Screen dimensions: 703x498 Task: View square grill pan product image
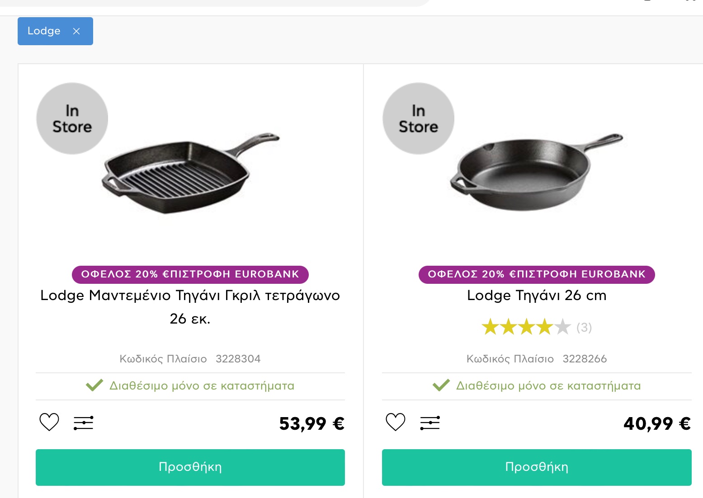pos(191,174)
